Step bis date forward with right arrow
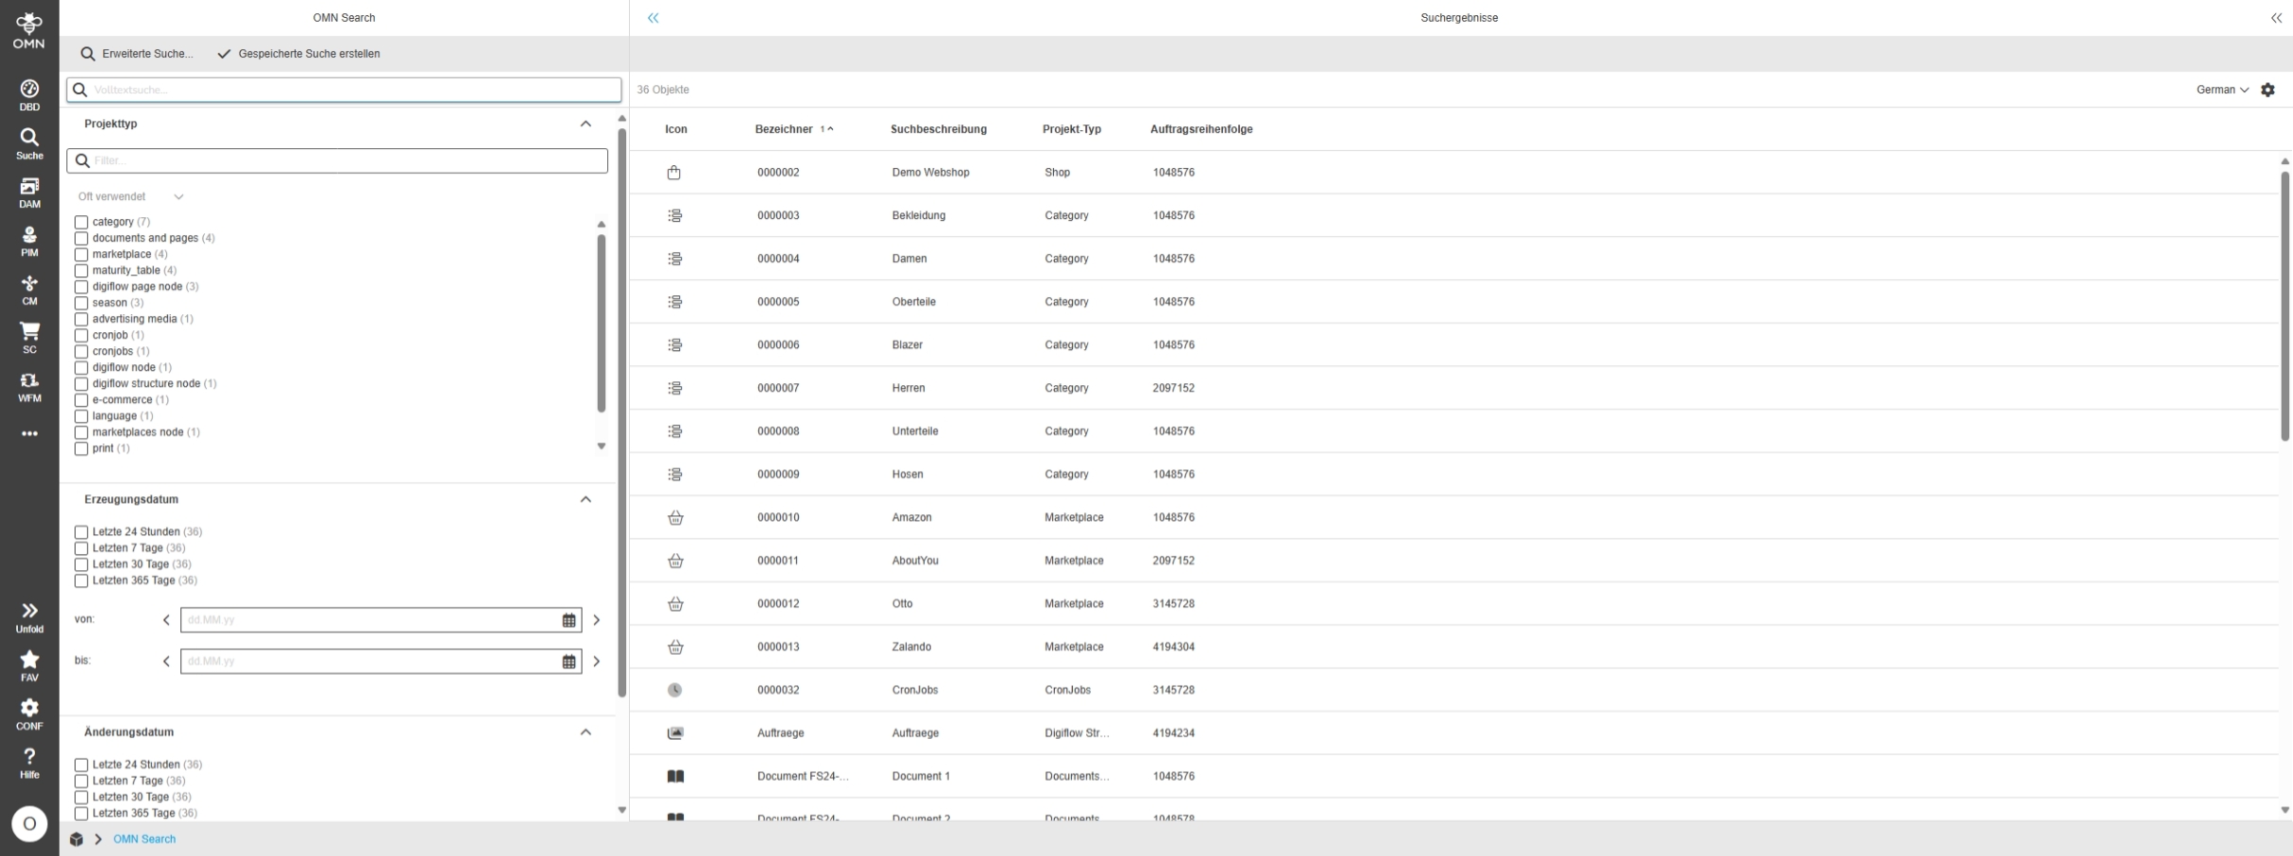This screenshot has width=2293, height=856. coord(596,662)
